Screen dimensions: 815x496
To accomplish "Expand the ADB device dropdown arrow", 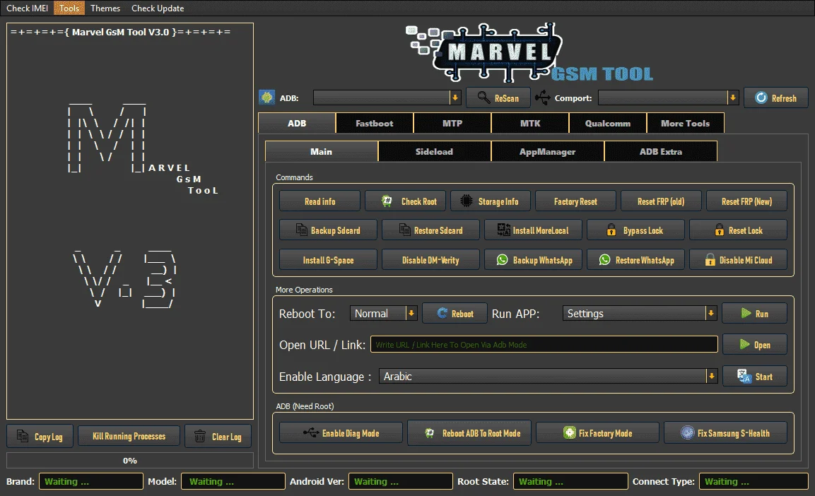I will tap(455, 98).
